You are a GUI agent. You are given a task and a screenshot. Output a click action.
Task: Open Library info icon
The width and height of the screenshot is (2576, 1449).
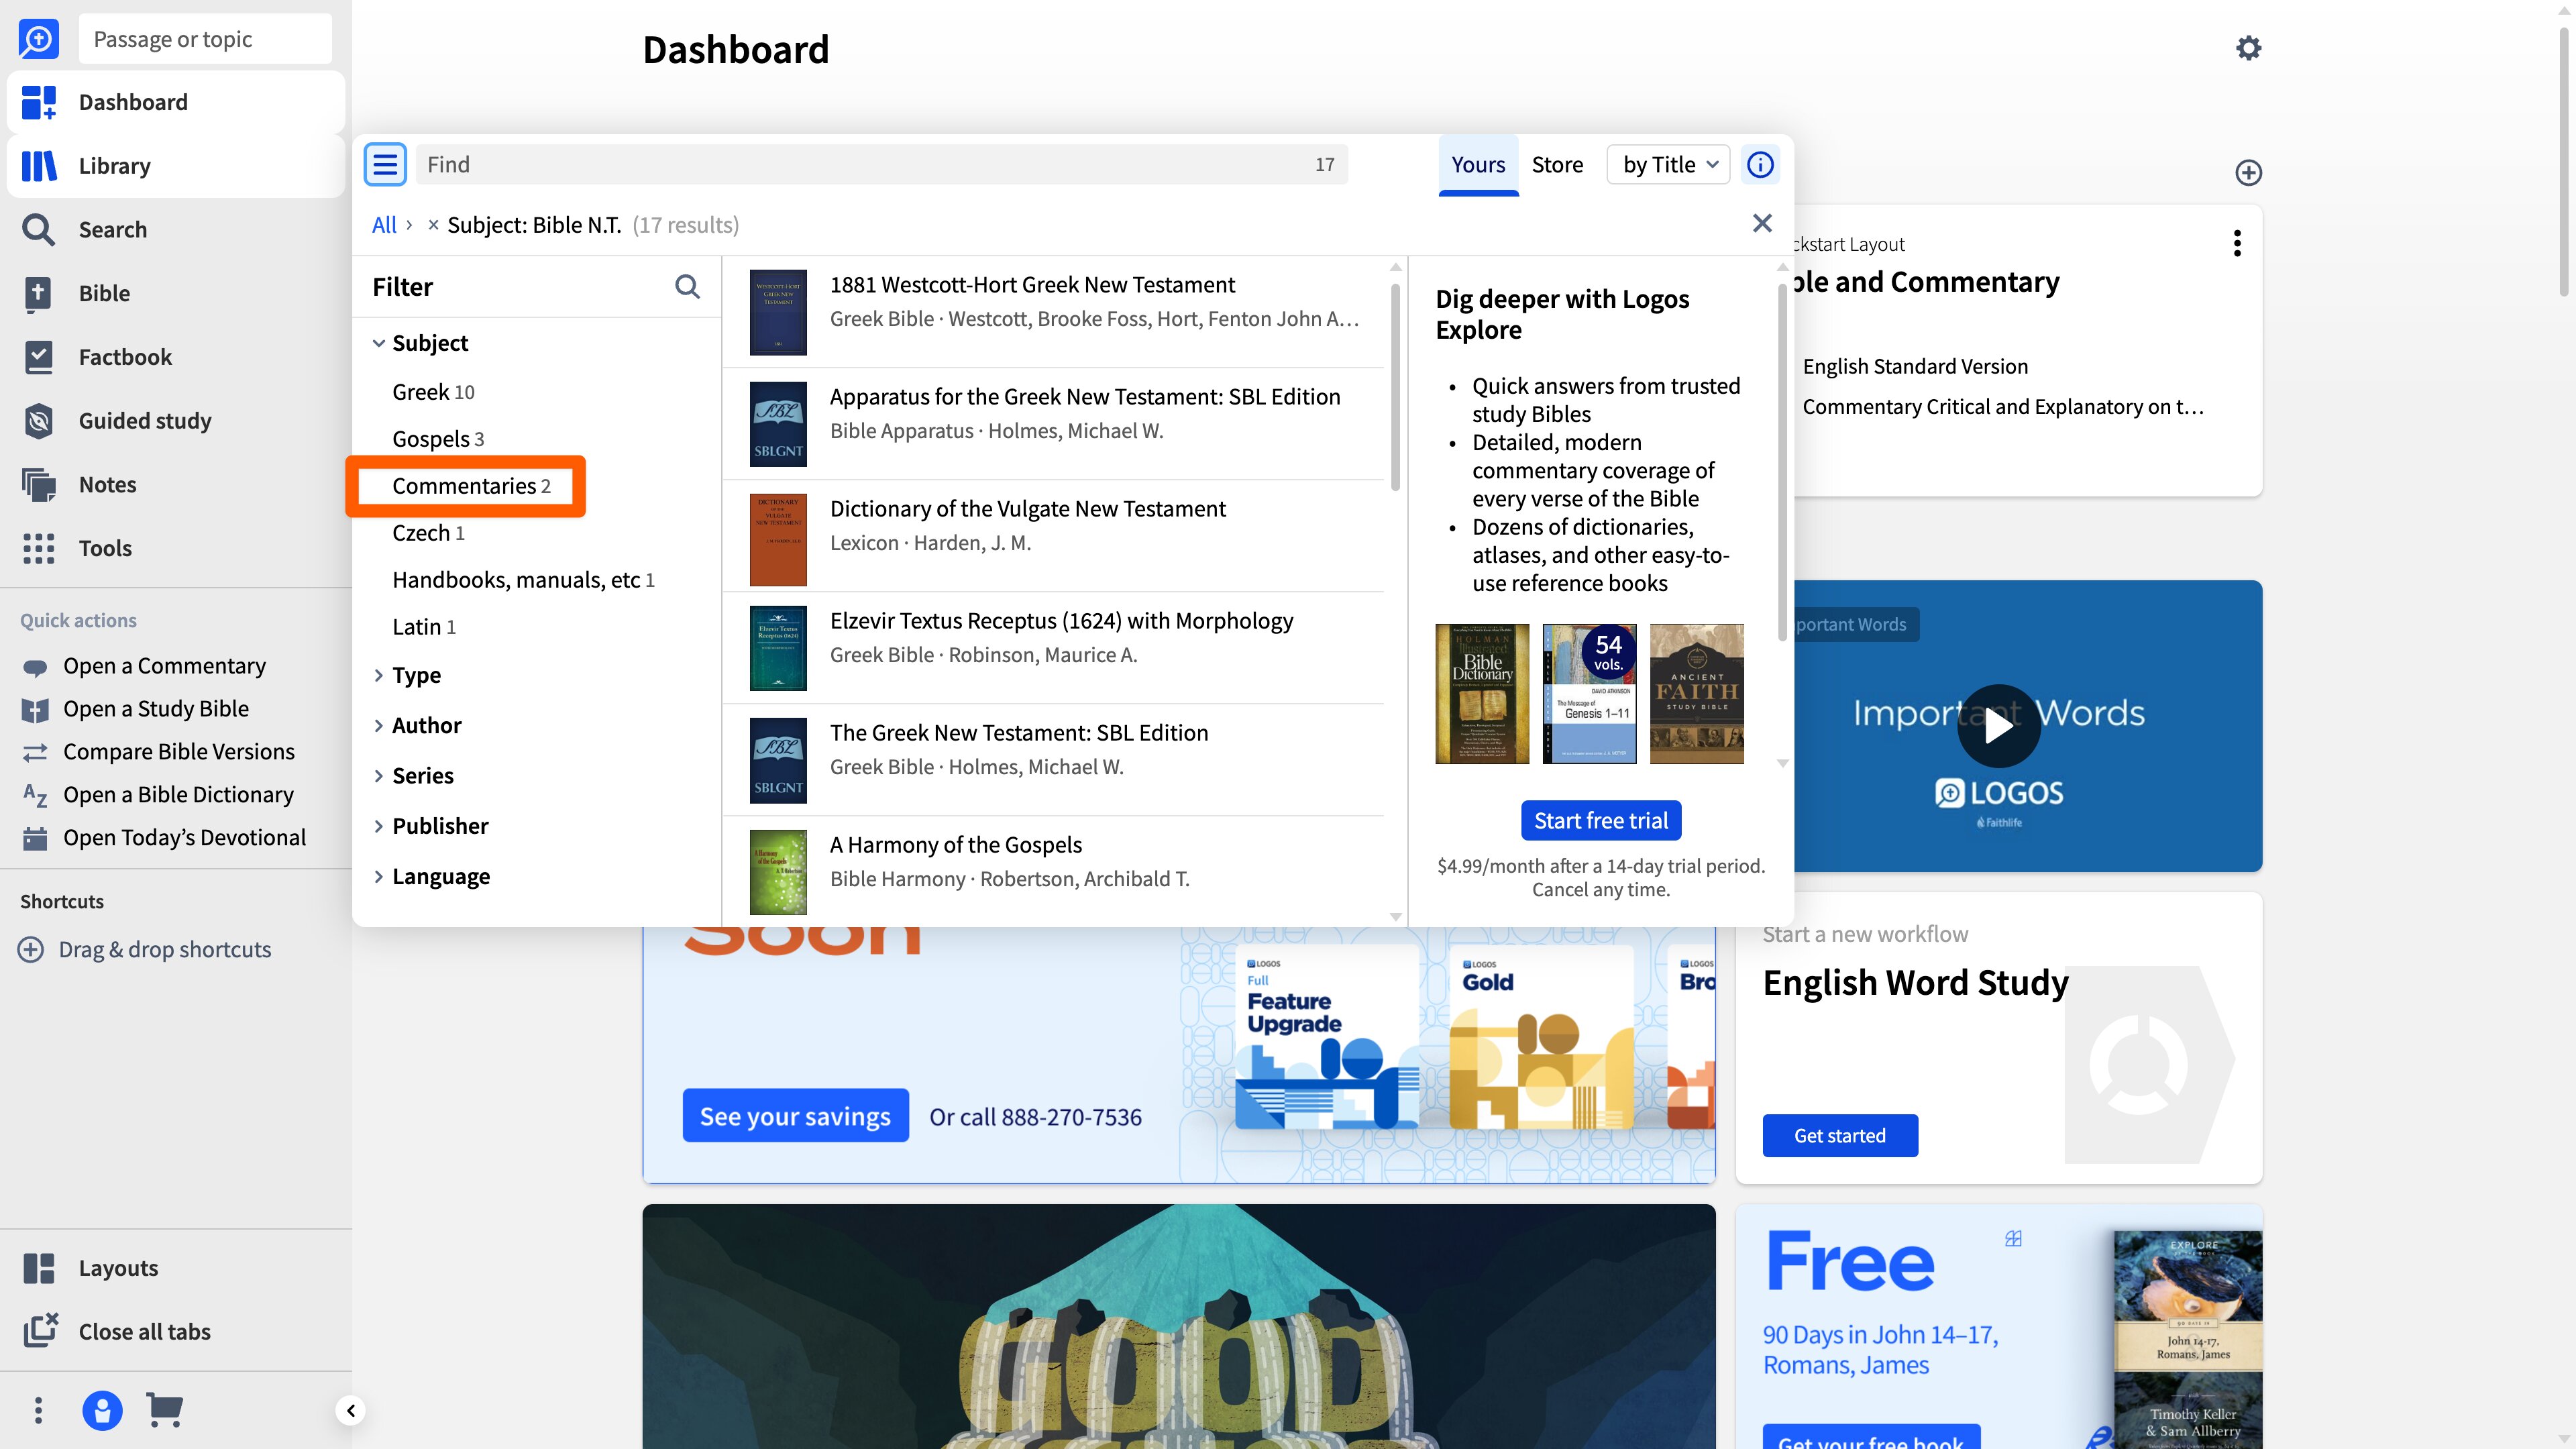1760,165
